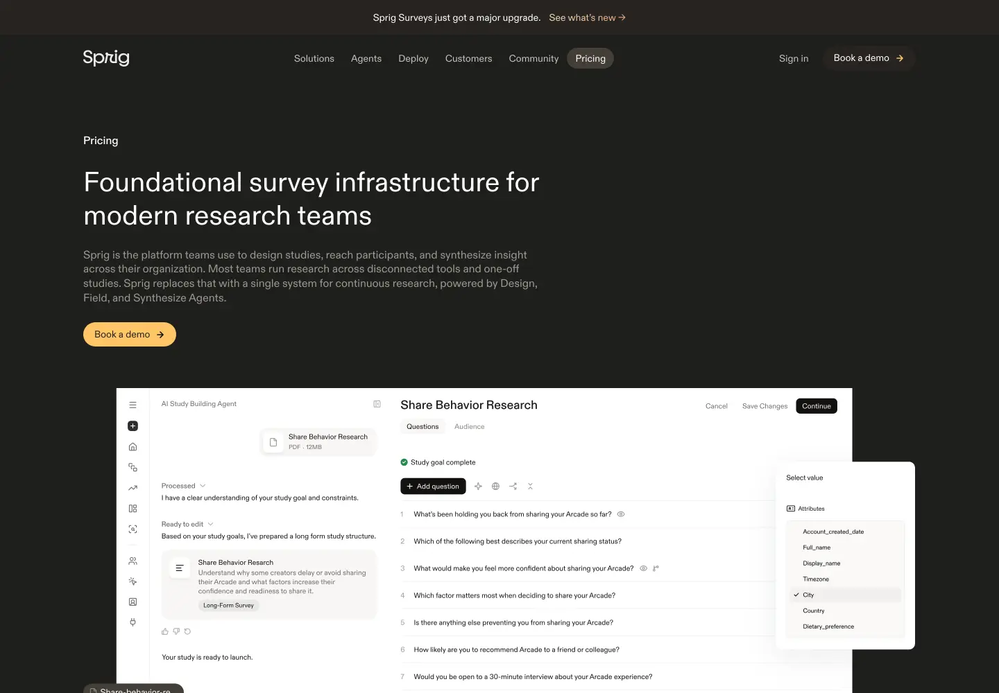Collapse the AI Study Building Agent panel

377,404
